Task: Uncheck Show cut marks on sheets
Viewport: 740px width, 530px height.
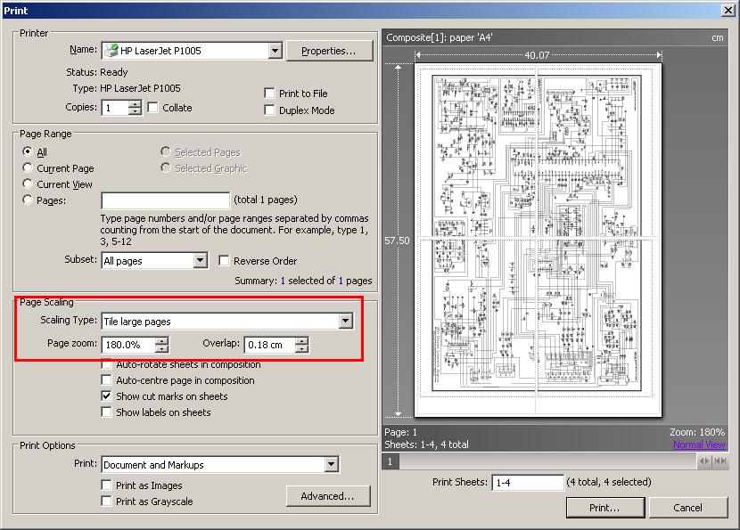Action: point(107,396)
